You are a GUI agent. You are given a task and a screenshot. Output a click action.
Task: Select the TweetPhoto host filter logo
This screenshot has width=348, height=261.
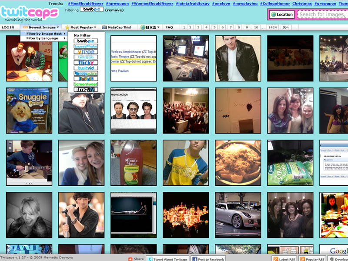(x=86, y=47)
